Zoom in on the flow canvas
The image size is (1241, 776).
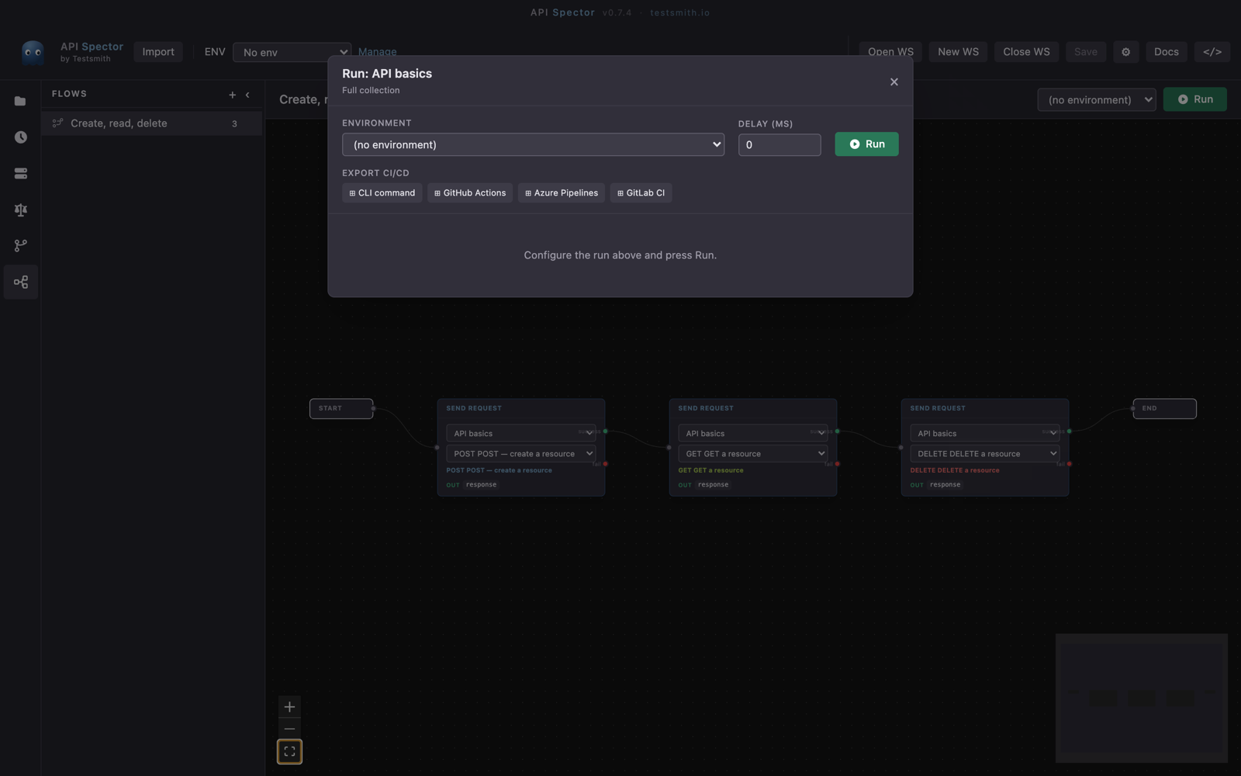click(x=289, y=707)
